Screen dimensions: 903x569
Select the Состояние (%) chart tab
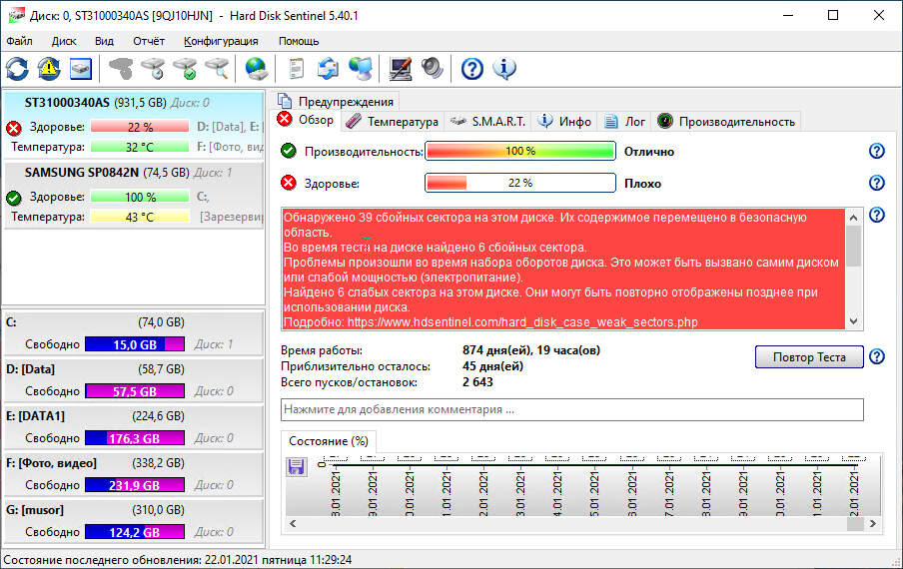click(329, 440)
